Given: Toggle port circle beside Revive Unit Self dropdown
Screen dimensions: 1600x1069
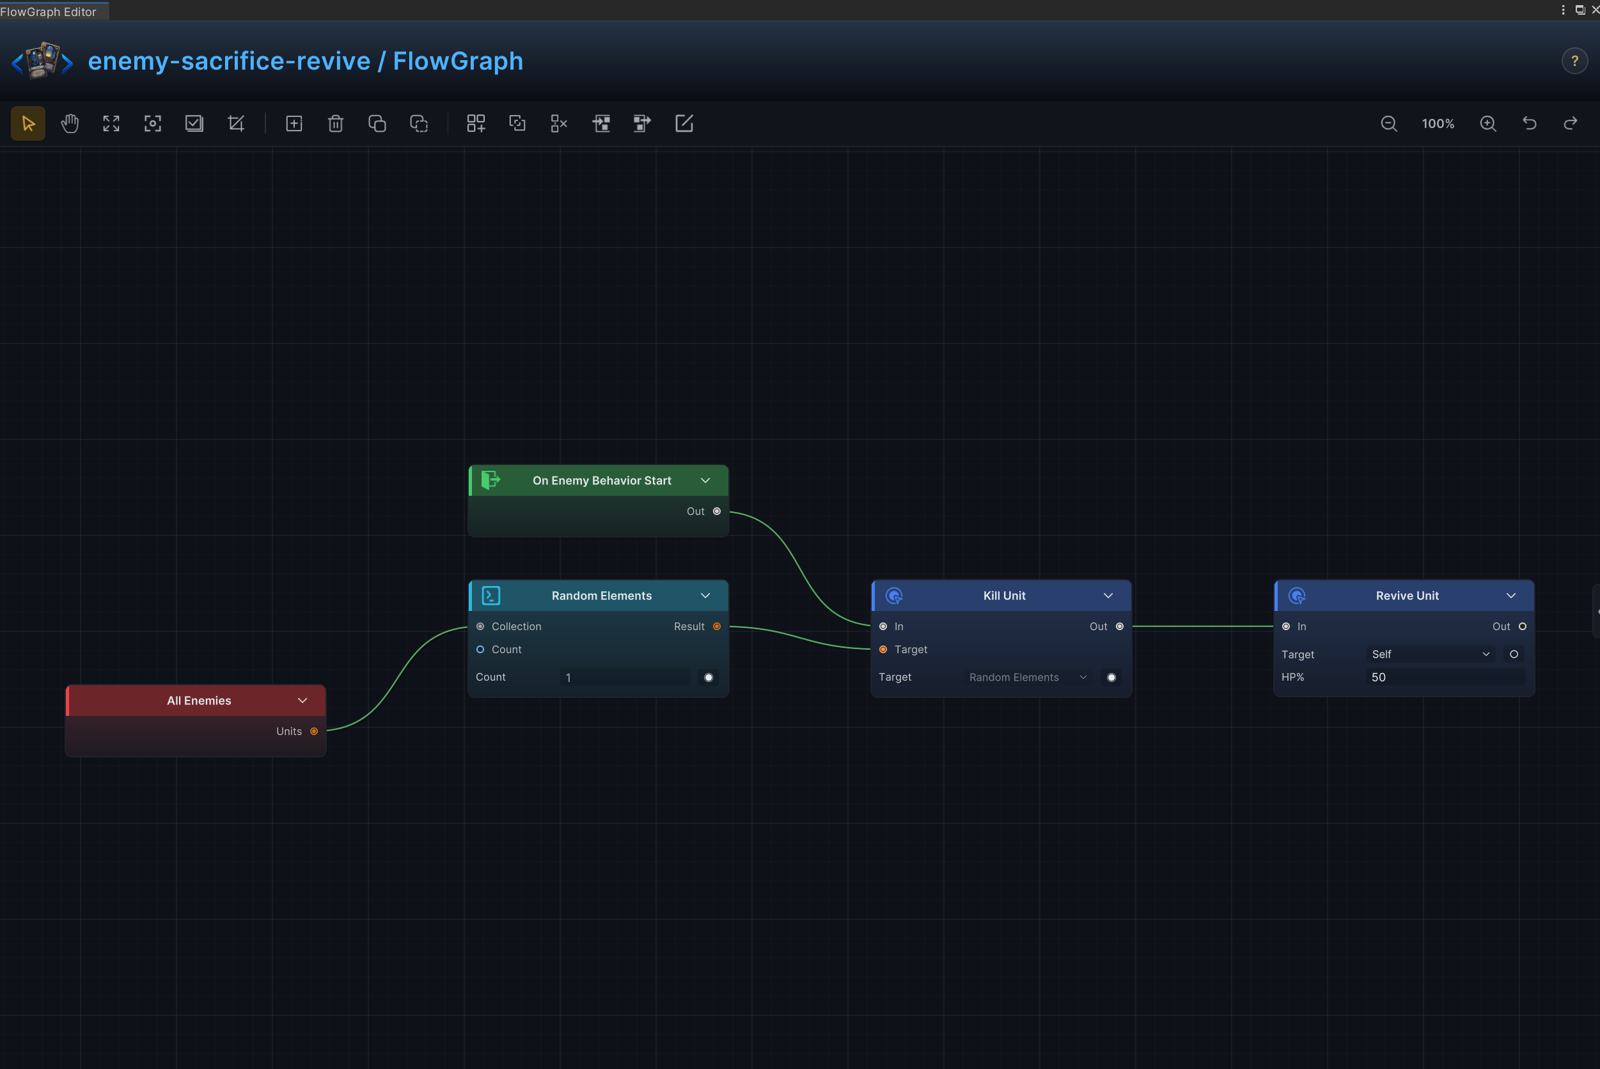Looking at the screenshot, I should [x=1514, y=654].
